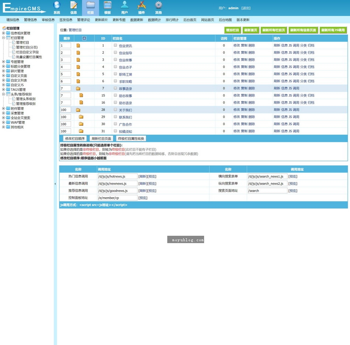This screenshot has width=350, height=345.
Task: Click the file icon in 励志故事 row
Action: coord(81,95)
